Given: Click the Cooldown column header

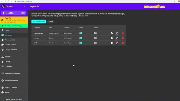Looking at the screenshot, I should [x=66, y=28].
